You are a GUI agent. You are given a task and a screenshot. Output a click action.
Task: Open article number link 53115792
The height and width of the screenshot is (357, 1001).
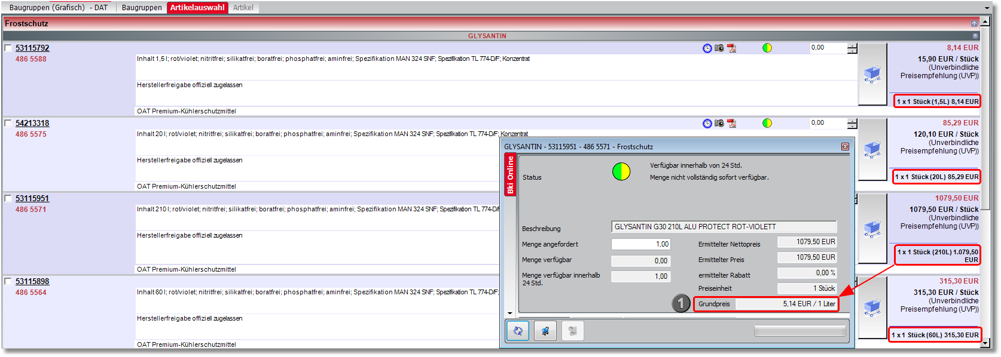32,48
